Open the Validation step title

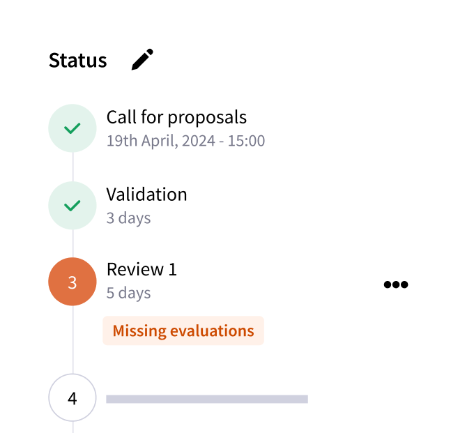click(146, 194)
